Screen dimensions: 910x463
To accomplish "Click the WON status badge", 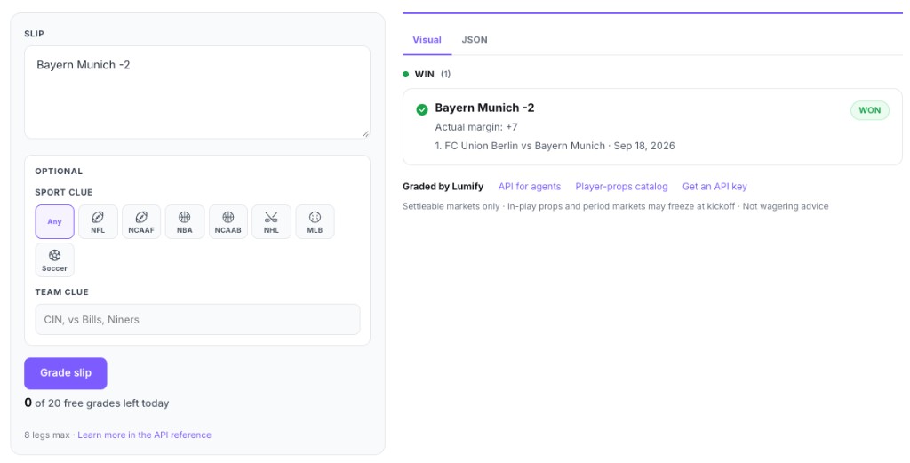I will (x=869, y=110).
